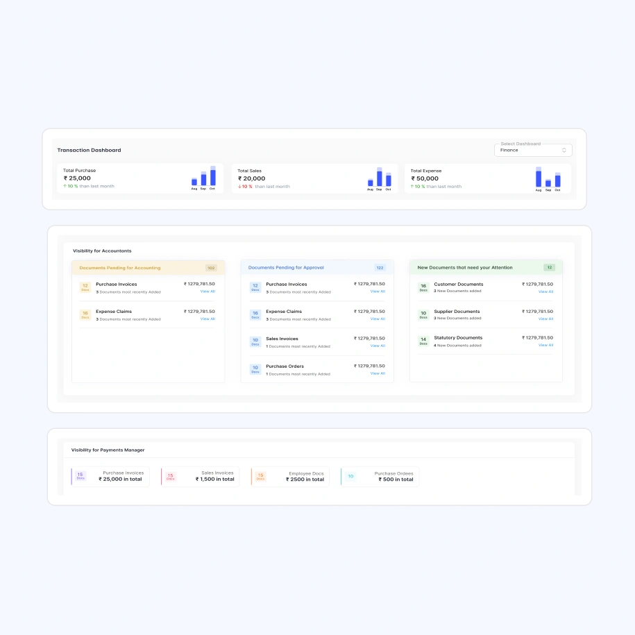The image size is (635, 635).
Task: View all Expense Claims pending for approval
Action: 378,319
